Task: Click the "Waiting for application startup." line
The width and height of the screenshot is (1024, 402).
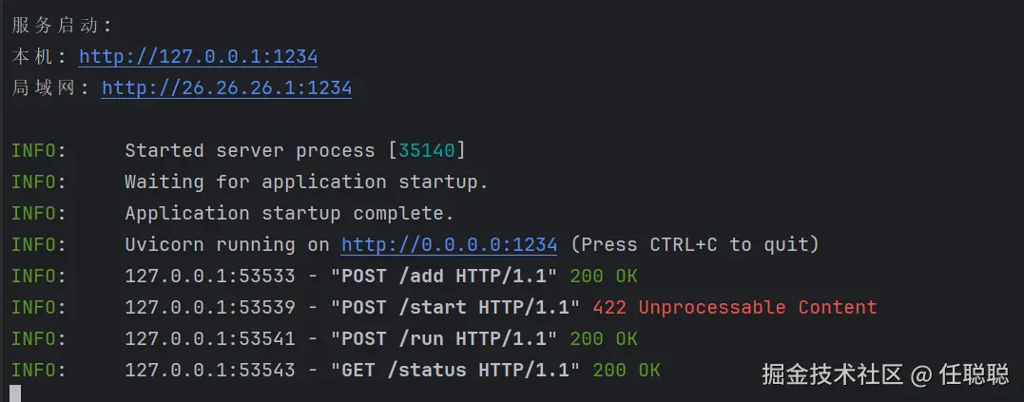Action: coord(306,182)
